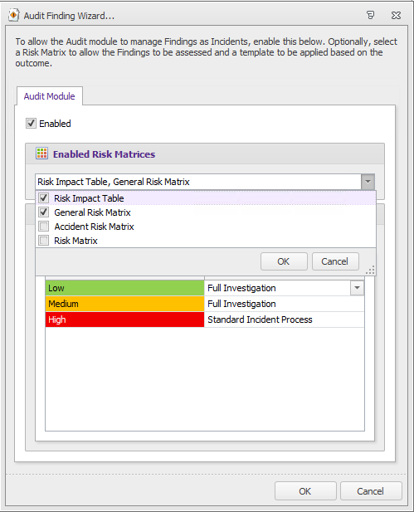Confirm matrix selection with popup OK
The image size is (414, 512).
click(284, 261)
